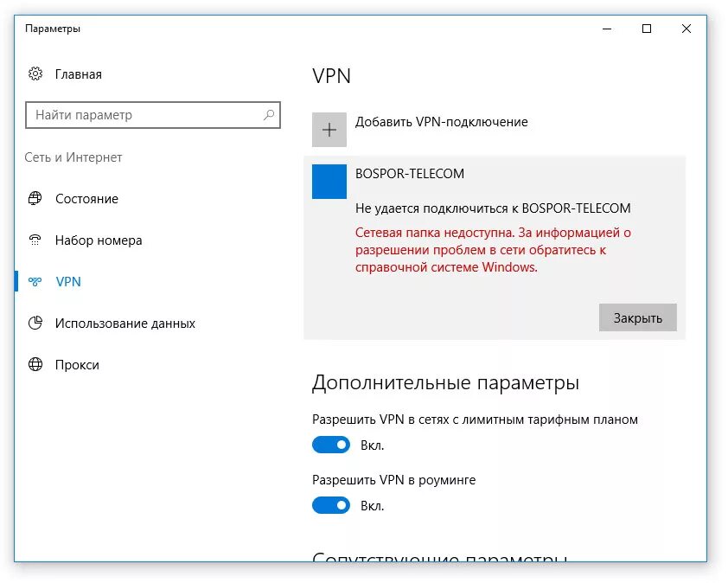Click the Status globe icon
Viewport: 728px width, 583px height.
point(35,199)
